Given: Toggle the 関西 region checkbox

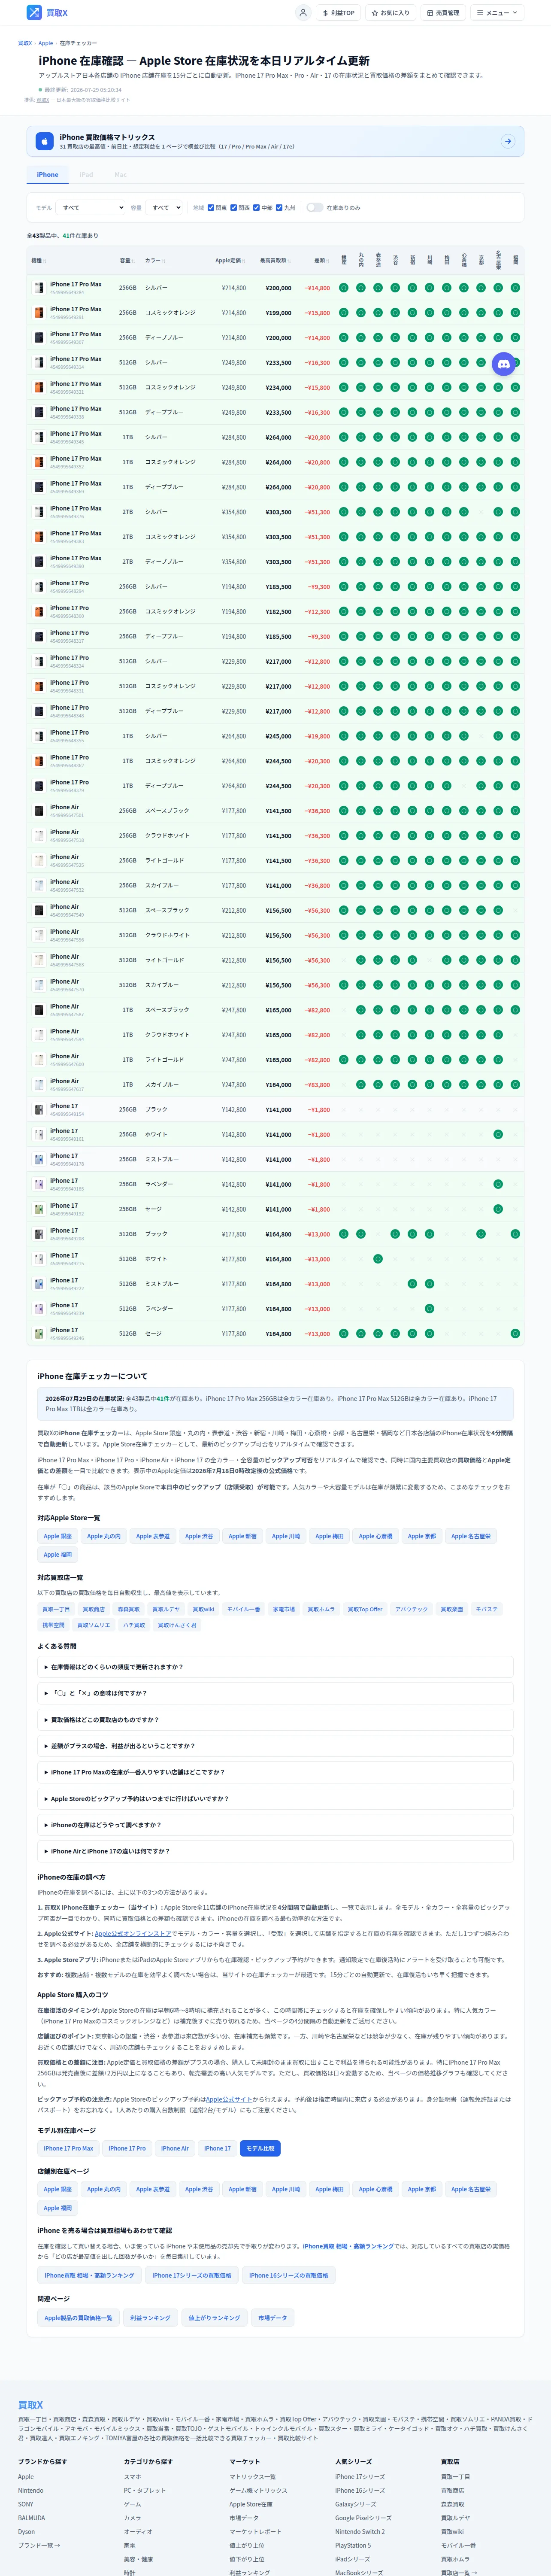Looking at the screenshot, I should pyautogui.click(x=233, y=208).
